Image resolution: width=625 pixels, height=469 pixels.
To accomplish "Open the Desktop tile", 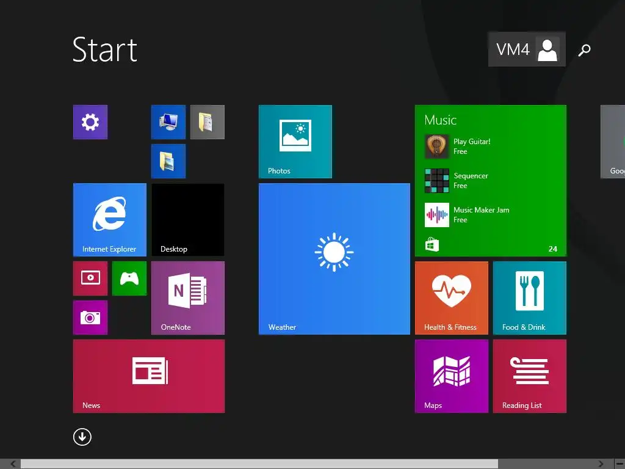I will [188, 220].
